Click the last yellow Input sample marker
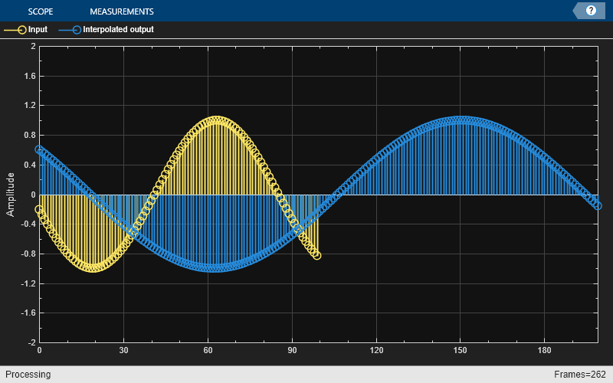The height and width of the screenshot is (383, 613). tap(316, 255)
